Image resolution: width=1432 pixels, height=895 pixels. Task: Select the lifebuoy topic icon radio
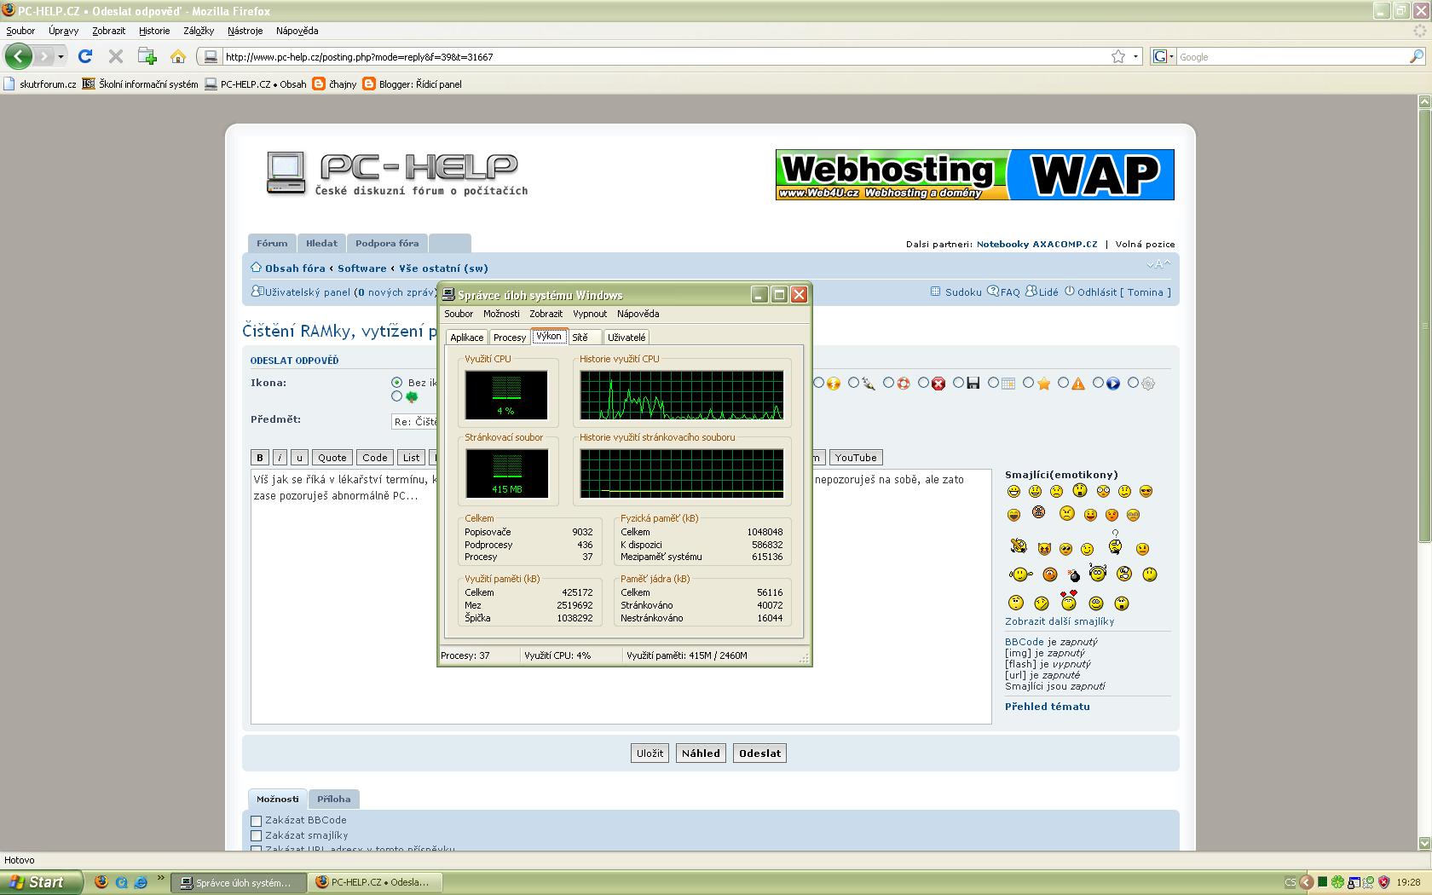(x=888, y=383)
